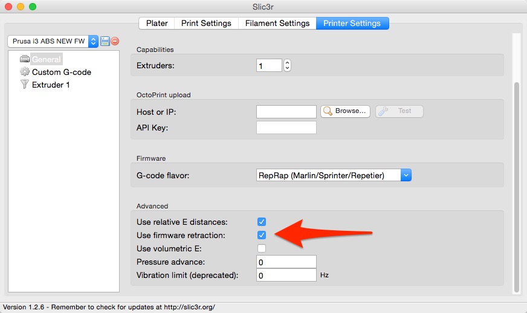Save the current printer preset
The image size is (527, 313).
coord(105,41)
